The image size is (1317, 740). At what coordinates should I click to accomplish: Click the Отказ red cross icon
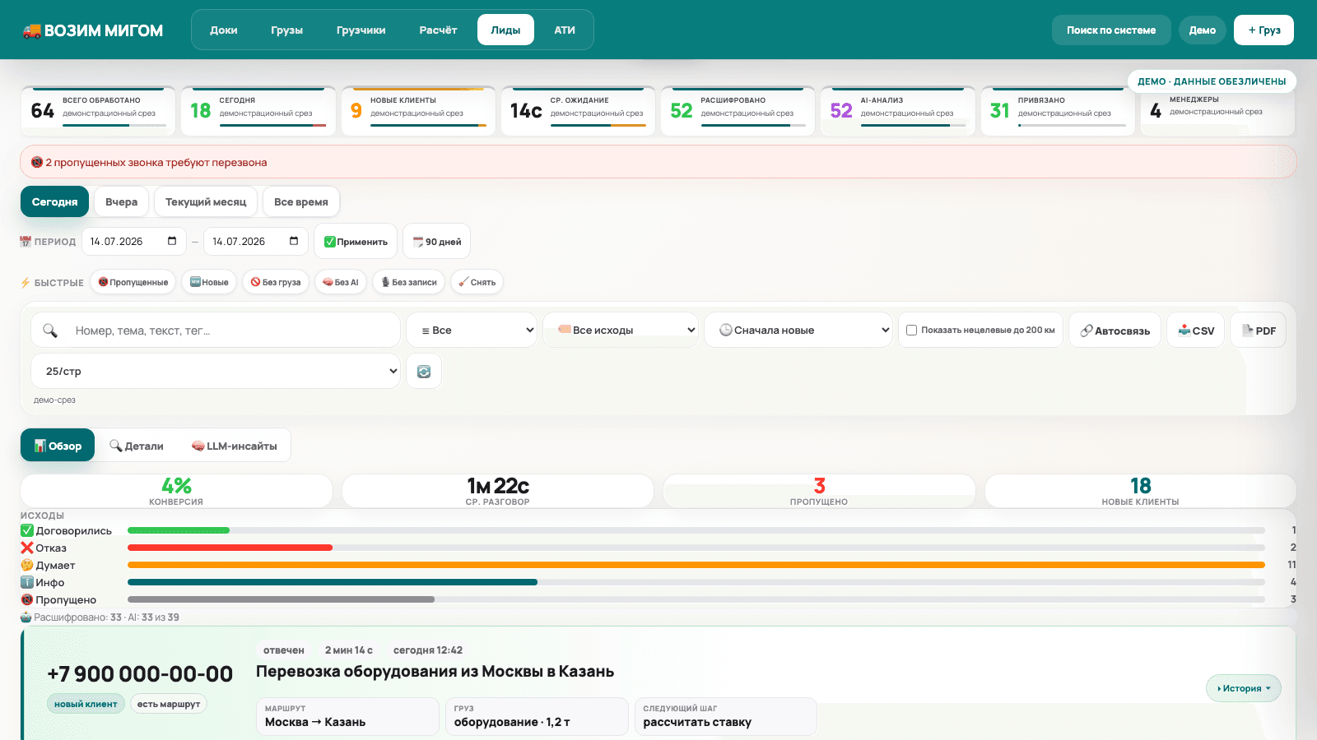point(27,548)
